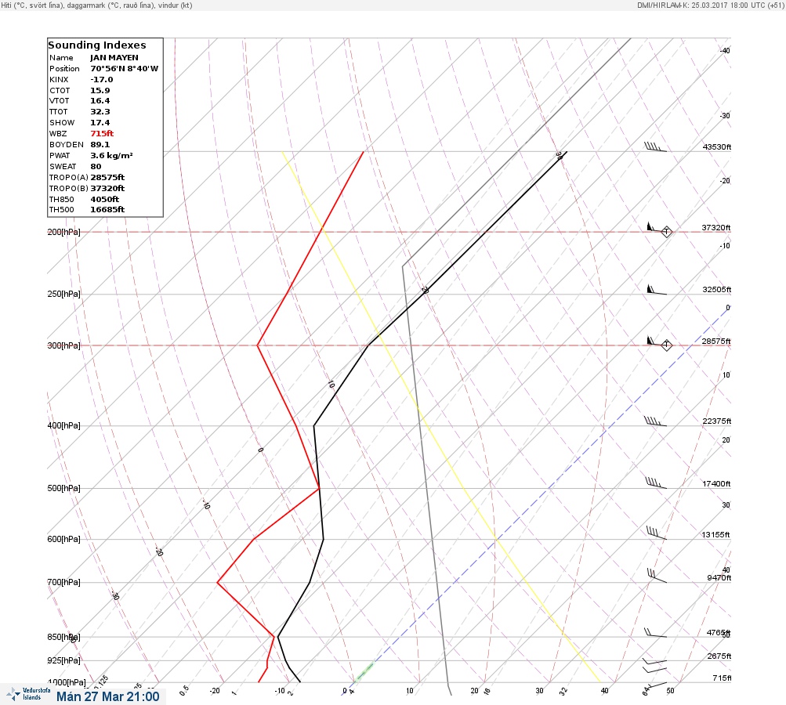The height and width of the screenshot is (705, 786).
Task: Click the 250[hPa] pressure label
Action: point(63,294)
